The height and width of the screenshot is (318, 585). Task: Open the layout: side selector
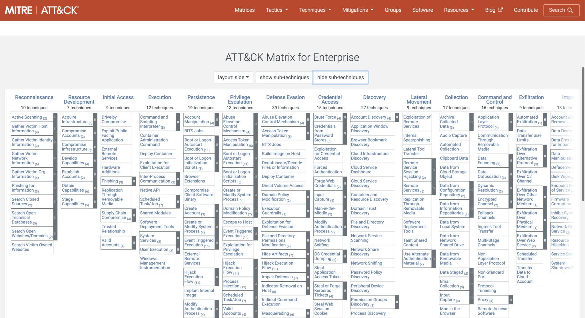click(233, 77)
